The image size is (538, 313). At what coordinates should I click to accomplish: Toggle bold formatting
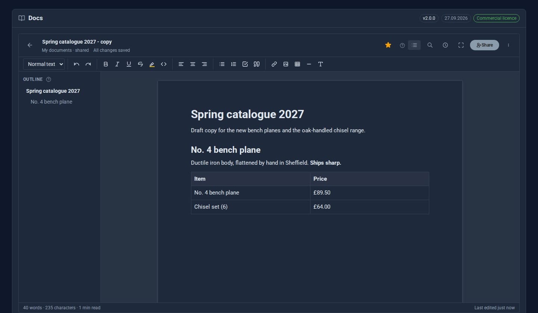pyautogui.click(x=106, y=64)
